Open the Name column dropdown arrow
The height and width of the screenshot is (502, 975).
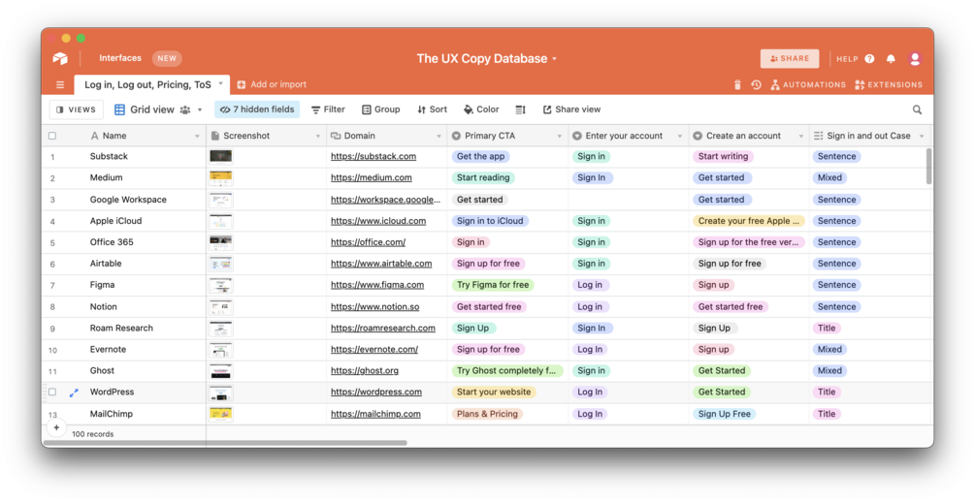point(197,136)
